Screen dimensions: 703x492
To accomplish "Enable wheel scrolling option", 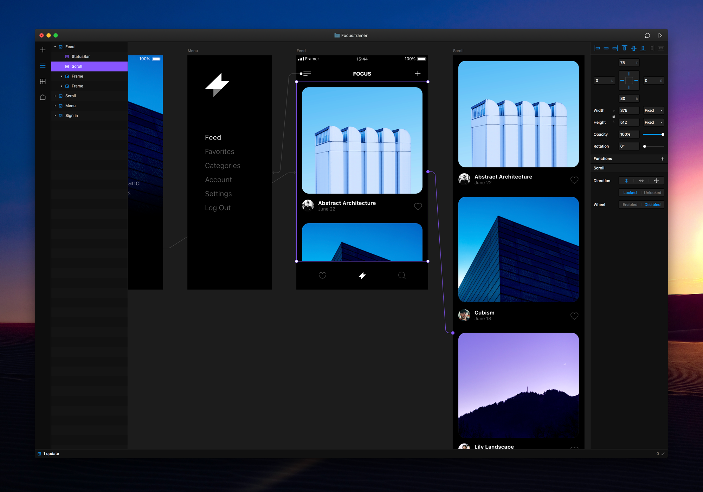I will coord(630,205).
